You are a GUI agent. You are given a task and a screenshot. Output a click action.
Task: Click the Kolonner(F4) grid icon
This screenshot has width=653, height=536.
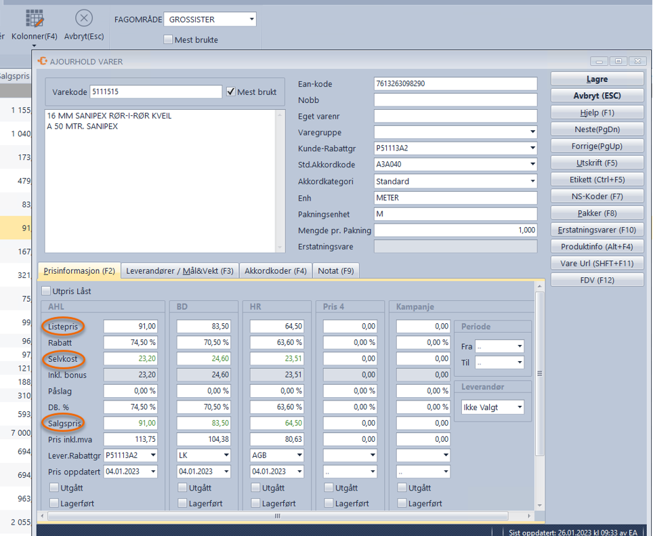34,18
